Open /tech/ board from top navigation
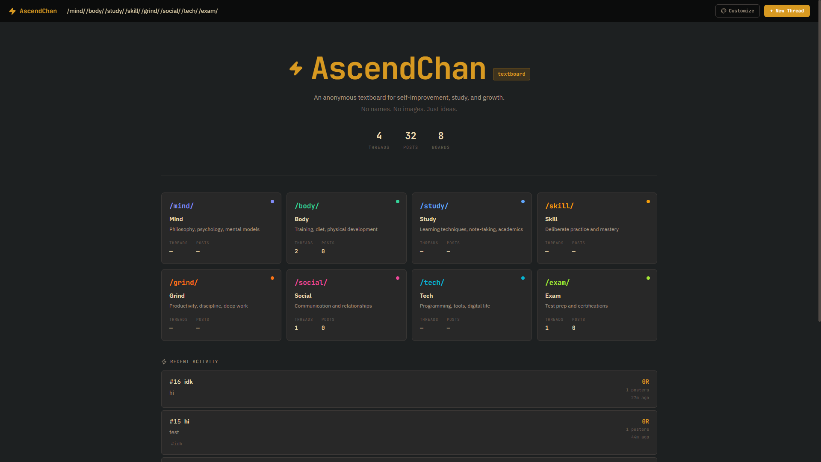821x462 pixels. pos(190,11)
